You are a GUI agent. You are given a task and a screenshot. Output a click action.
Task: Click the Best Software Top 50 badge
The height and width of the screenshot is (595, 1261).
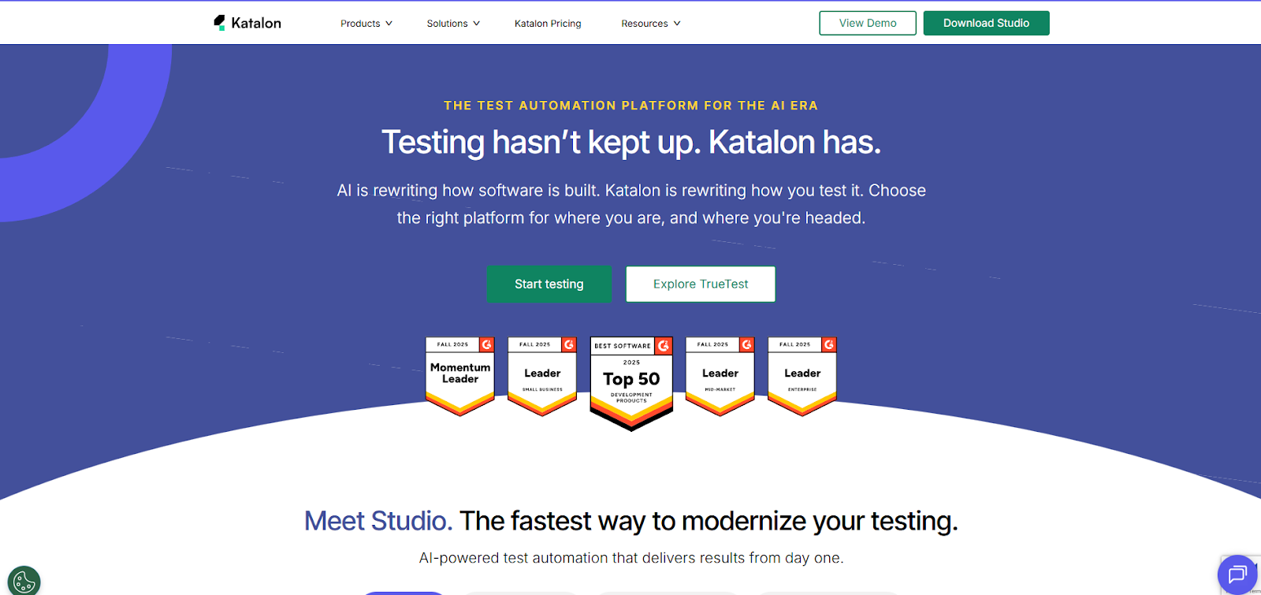click(630, 381)
